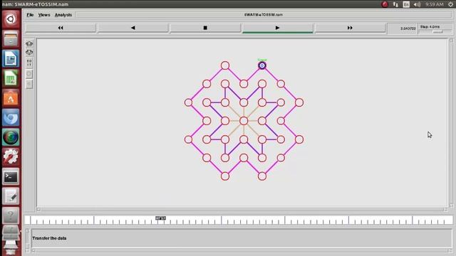Open the keyboard language En indicator
456x256 pixels.
click(406, 4)
